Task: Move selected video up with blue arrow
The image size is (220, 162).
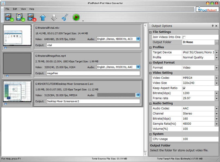Action: click(x=43, y=17)
